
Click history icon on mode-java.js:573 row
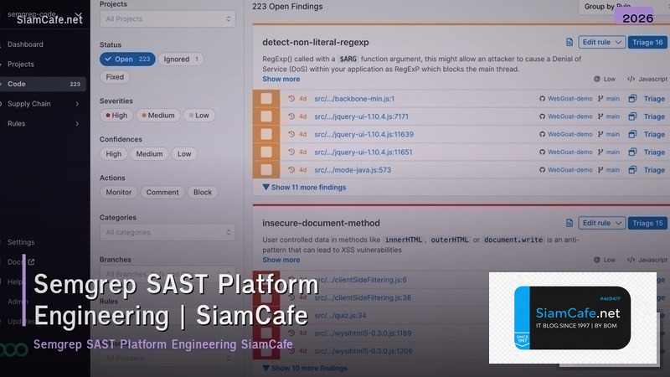[x=291, y=170]
